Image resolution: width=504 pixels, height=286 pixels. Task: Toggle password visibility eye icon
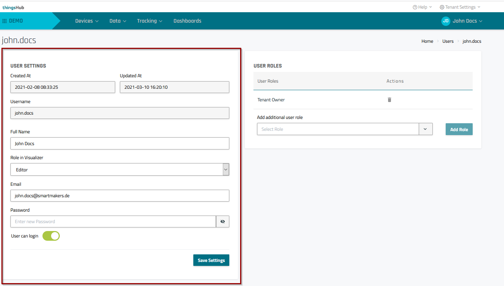coord(222,222)
